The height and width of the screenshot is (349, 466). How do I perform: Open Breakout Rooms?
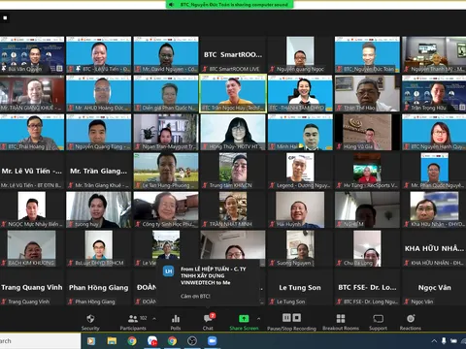(341, 322)
